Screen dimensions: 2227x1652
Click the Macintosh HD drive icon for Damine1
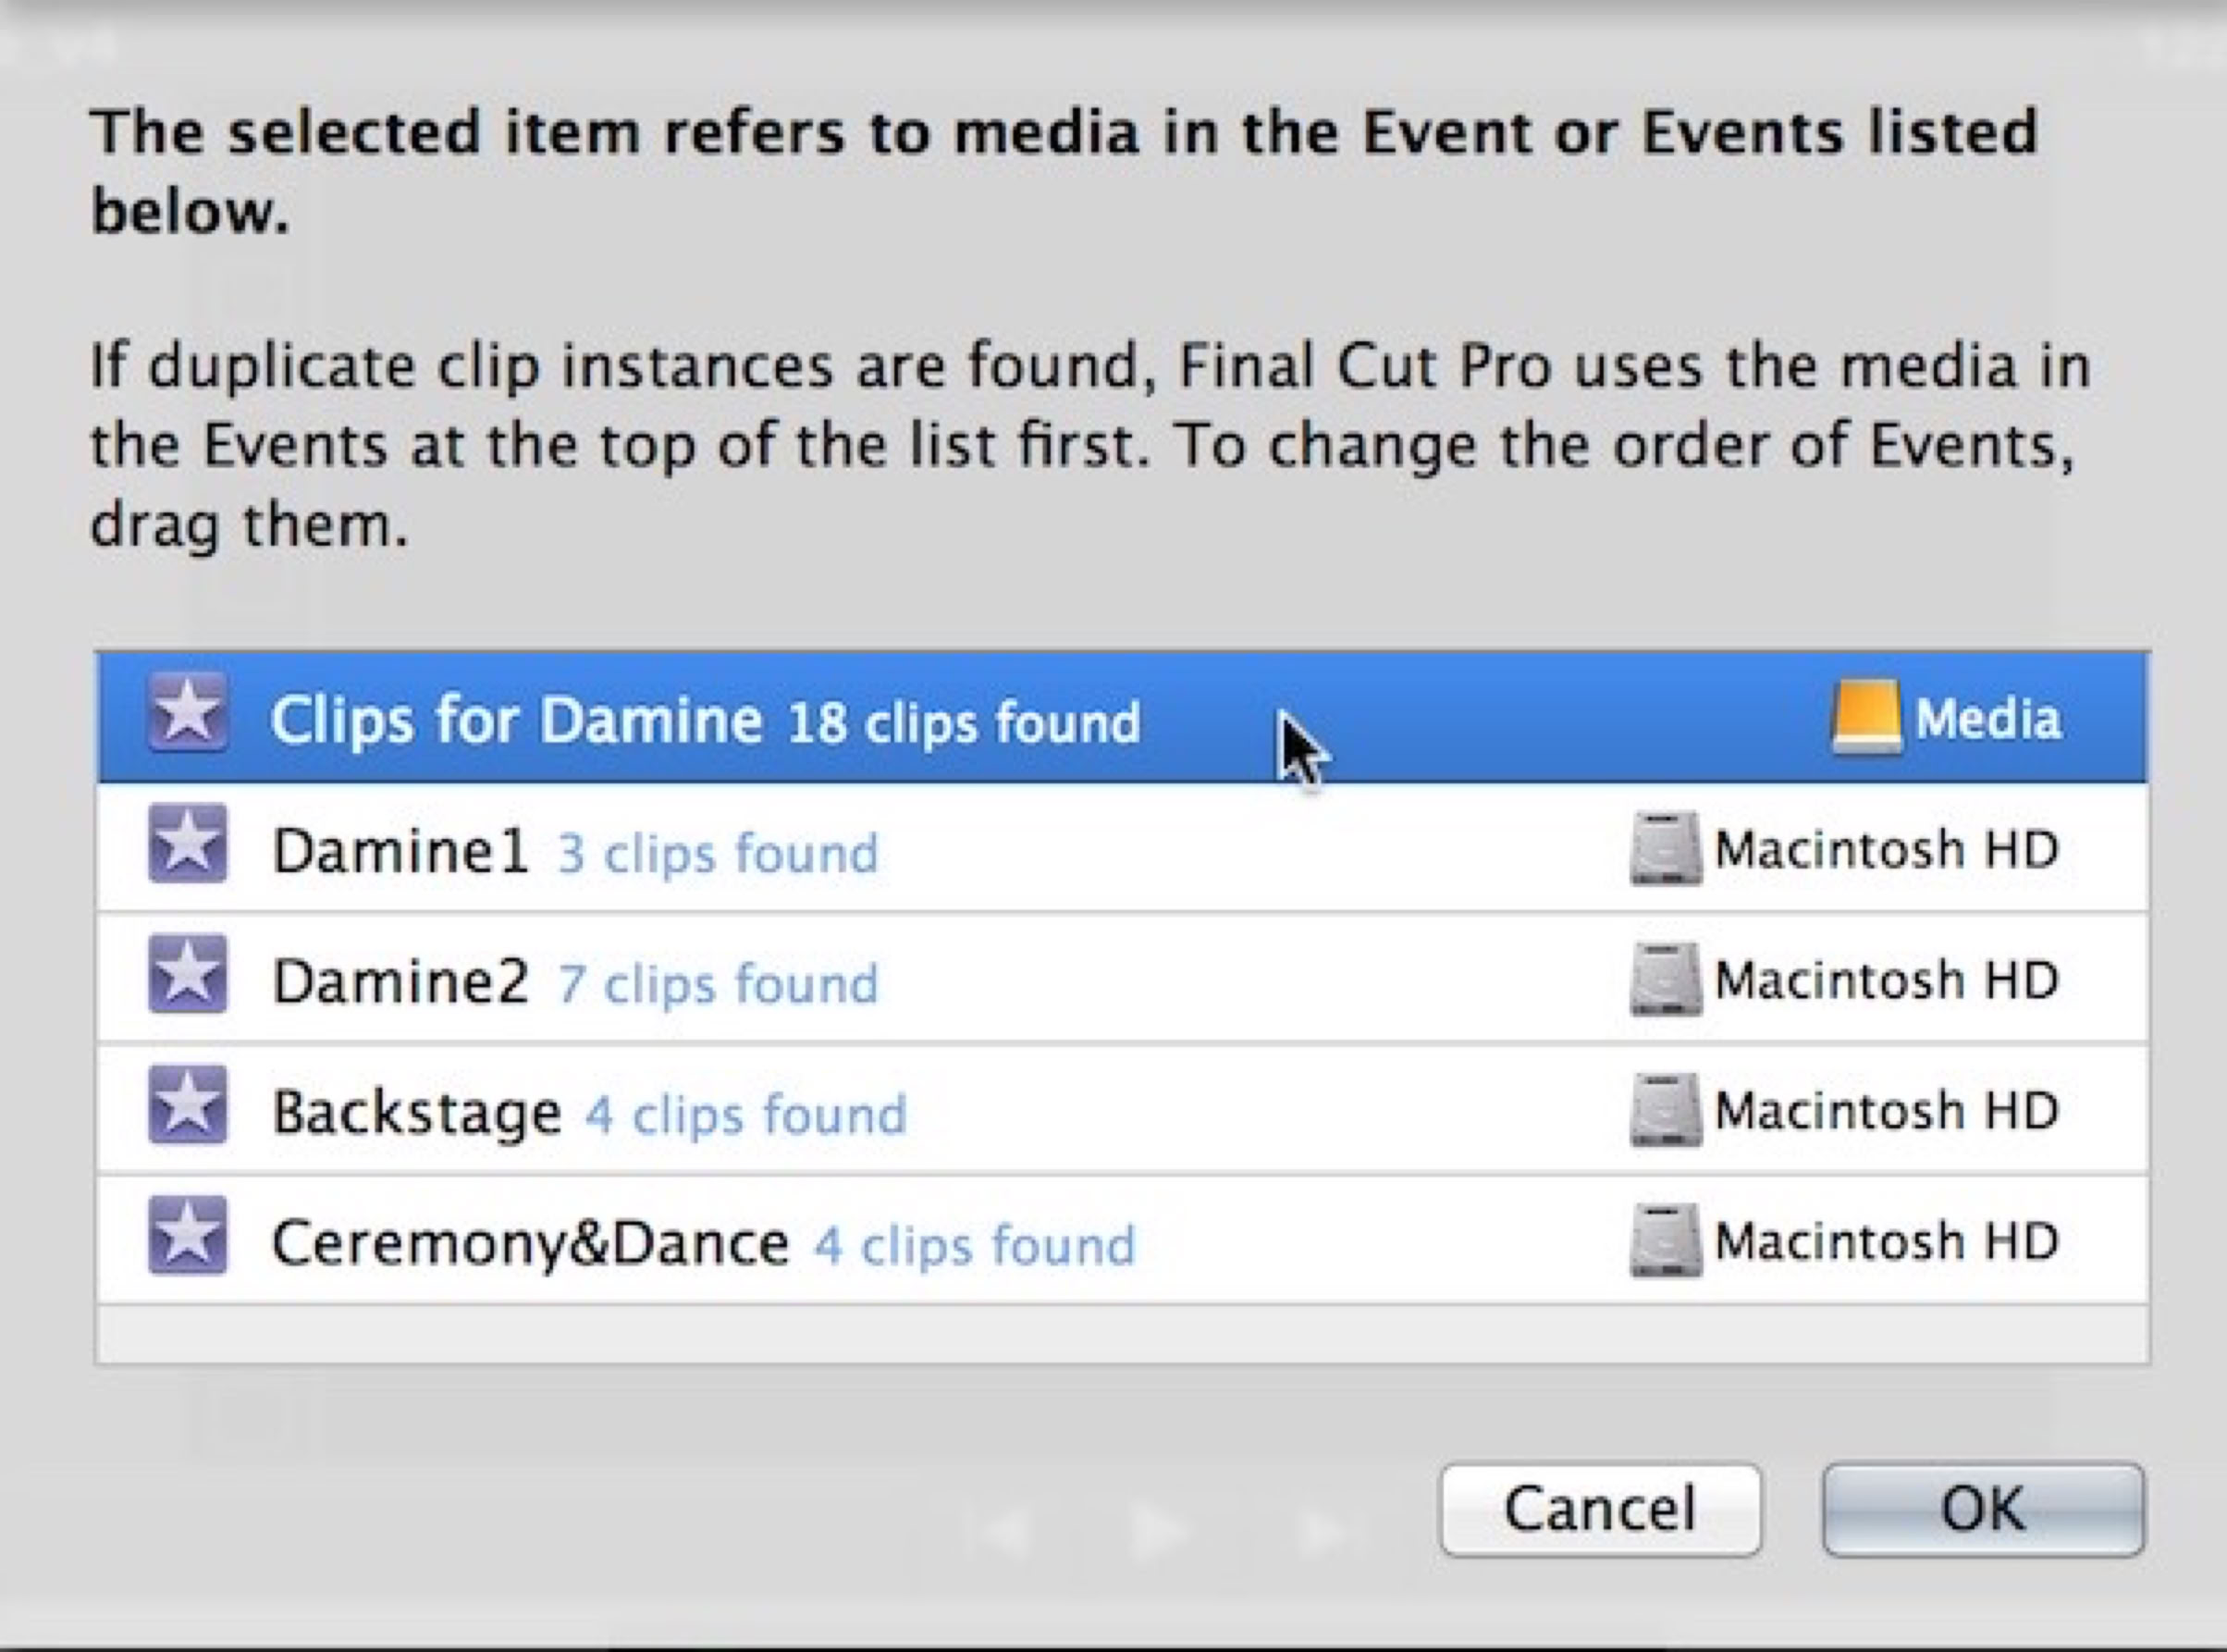[1666, 848]
